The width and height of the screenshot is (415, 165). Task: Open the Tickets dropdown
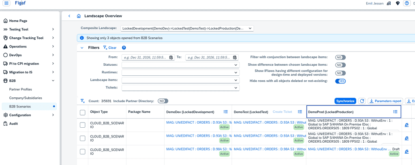click(x=180, y=88)
